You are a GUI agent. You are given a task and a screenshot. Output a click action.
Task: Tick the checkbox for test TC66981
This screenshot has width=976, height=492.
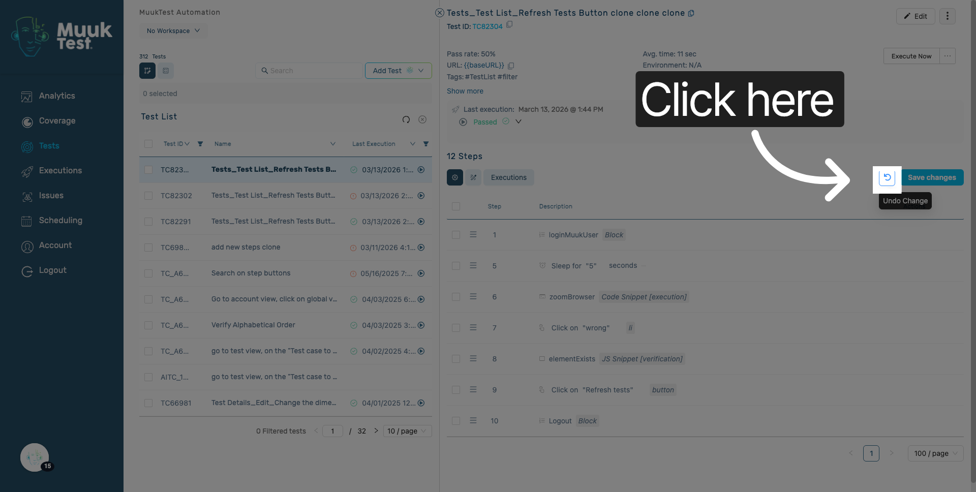(x=148, y=403)
